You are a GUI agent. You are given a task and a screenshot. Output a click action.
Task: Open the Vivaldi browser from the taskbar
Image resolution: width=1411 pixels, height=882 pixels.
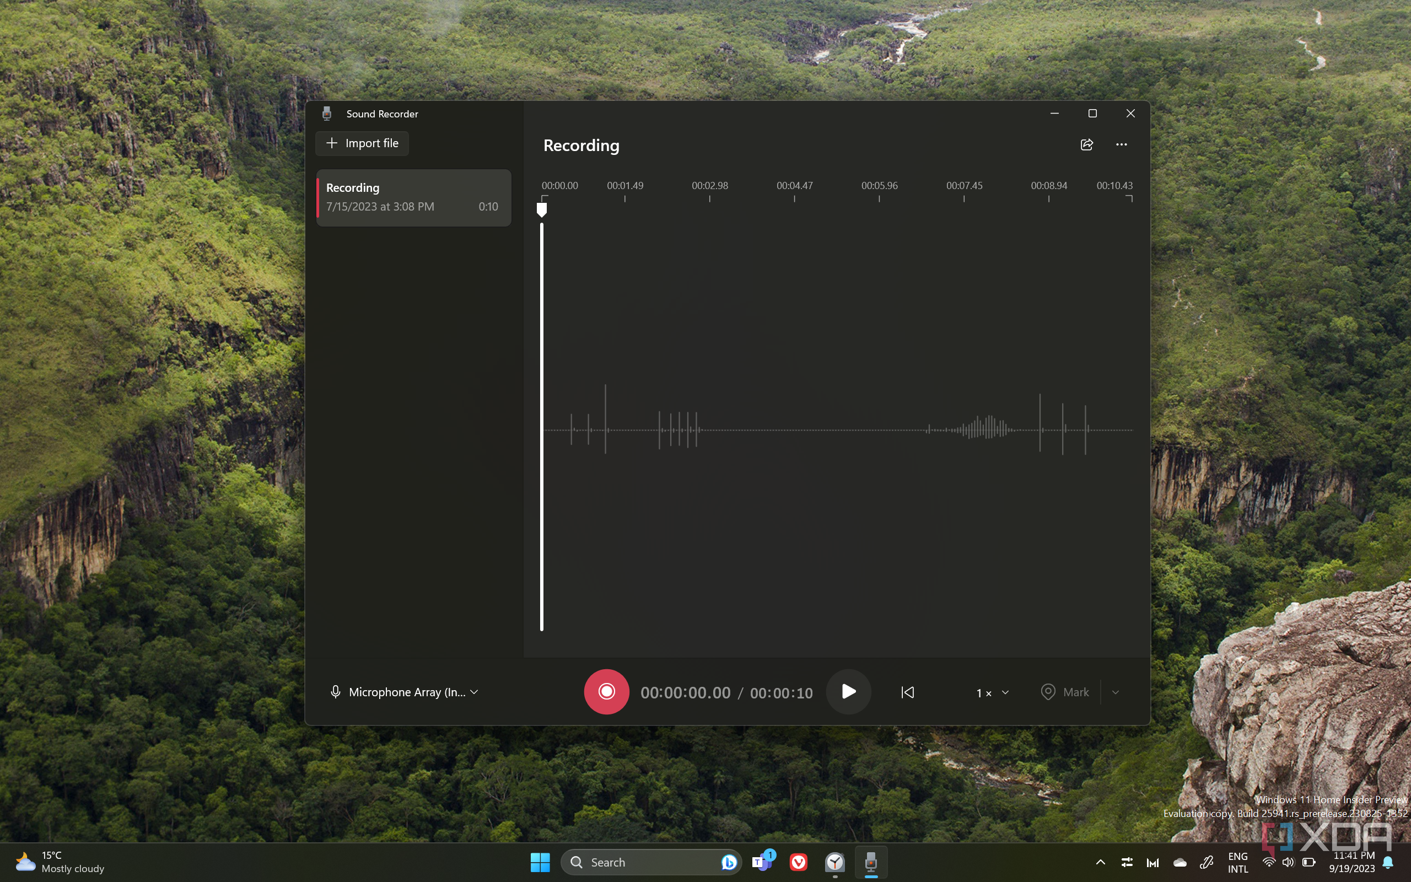[x=798, y=862]
